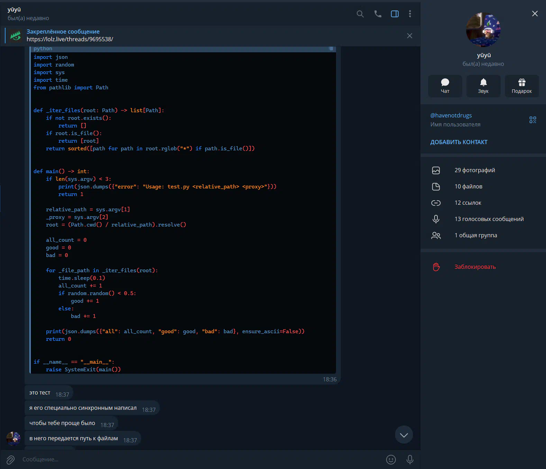The width and height of the screenshot is (546, 469).
Task: Click the Чат button in profile
Action: pos(445,86)
